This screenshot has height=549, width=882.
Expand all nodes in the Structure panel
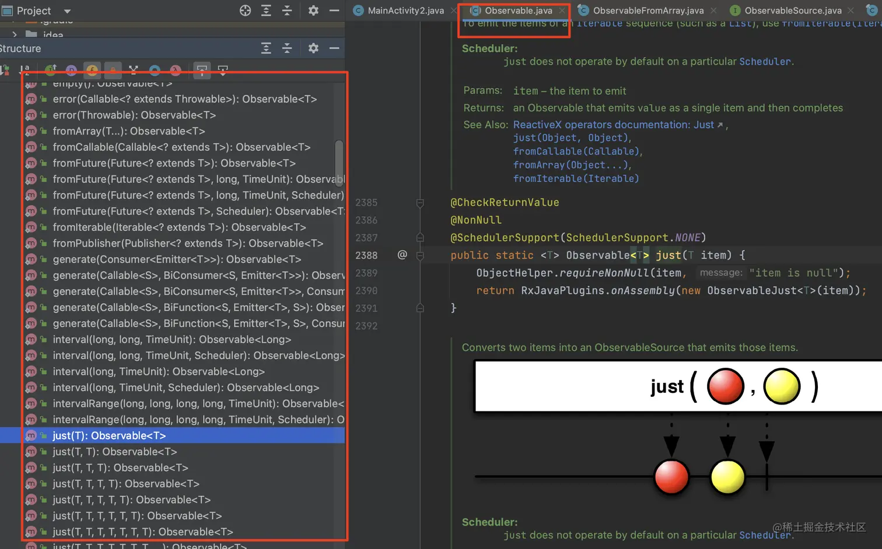tap(266, 48)
